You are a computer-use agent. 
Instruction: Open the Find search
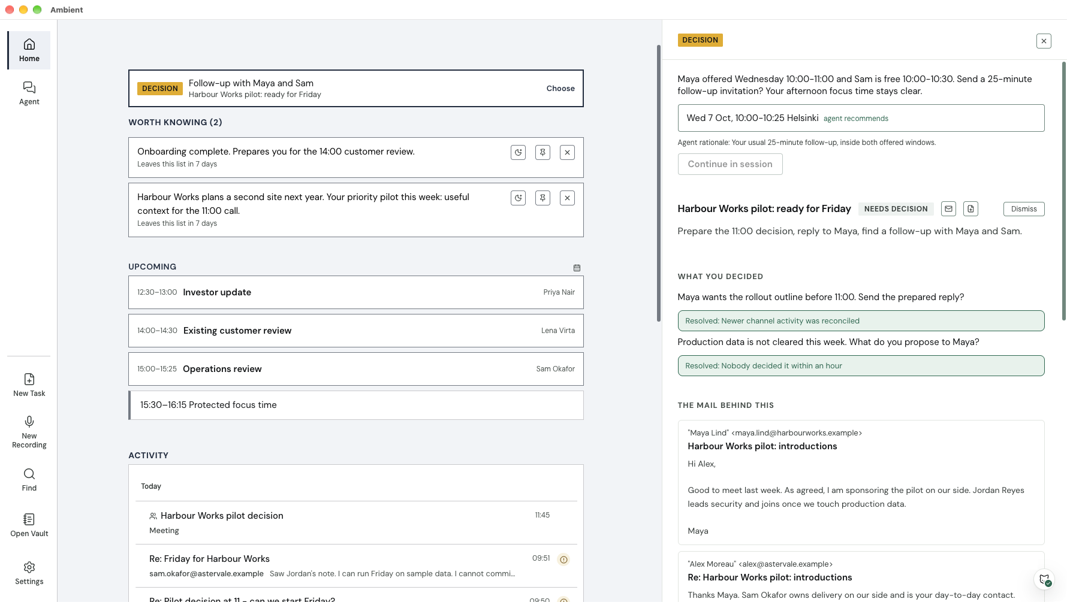click(x=29, y=480)
